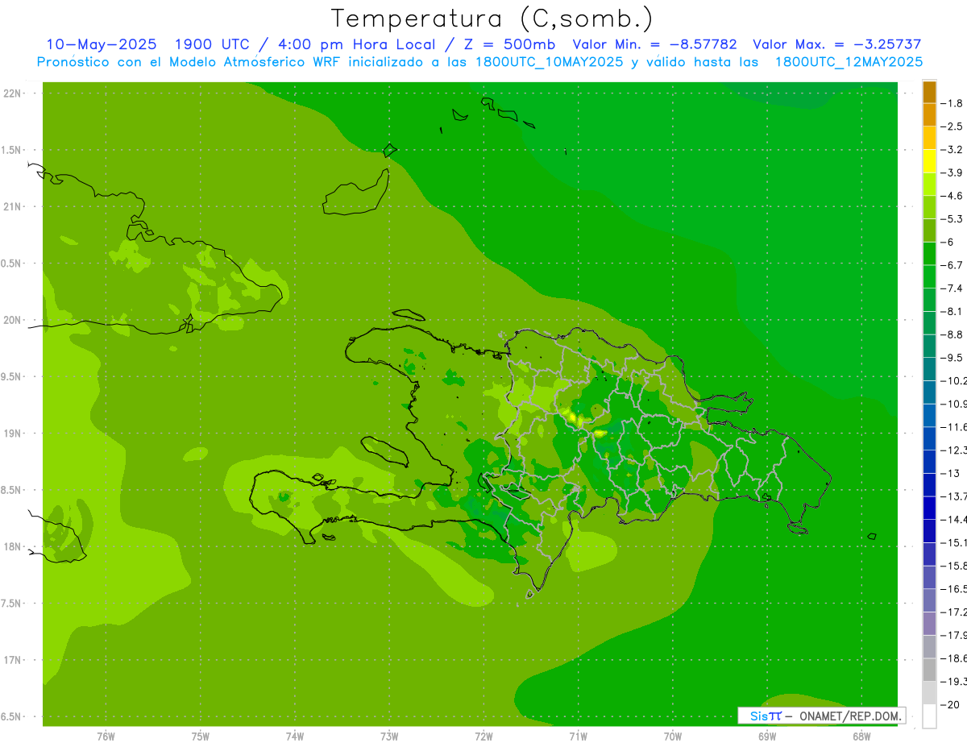This screenshot has width=967, height=747.
Task: Click the "Valor Min. = -8.57782" text
Action: 654,44
